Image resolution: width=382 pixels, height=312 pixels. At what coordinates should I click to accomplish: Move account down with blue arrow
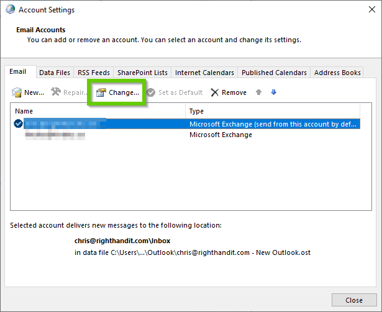273,92
